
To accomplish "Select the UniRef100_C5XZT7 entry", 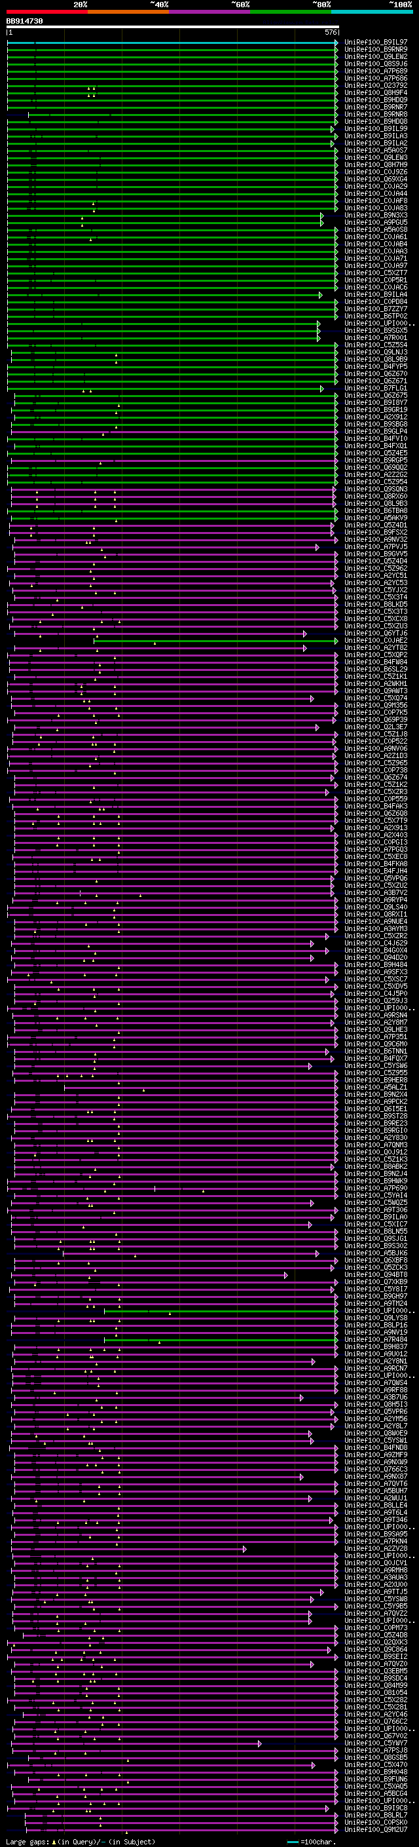I will 376,273.
